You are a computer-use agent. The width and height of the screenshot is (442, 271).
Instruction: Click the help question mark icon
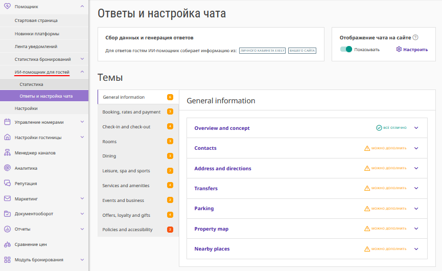[x=415, y=37]
